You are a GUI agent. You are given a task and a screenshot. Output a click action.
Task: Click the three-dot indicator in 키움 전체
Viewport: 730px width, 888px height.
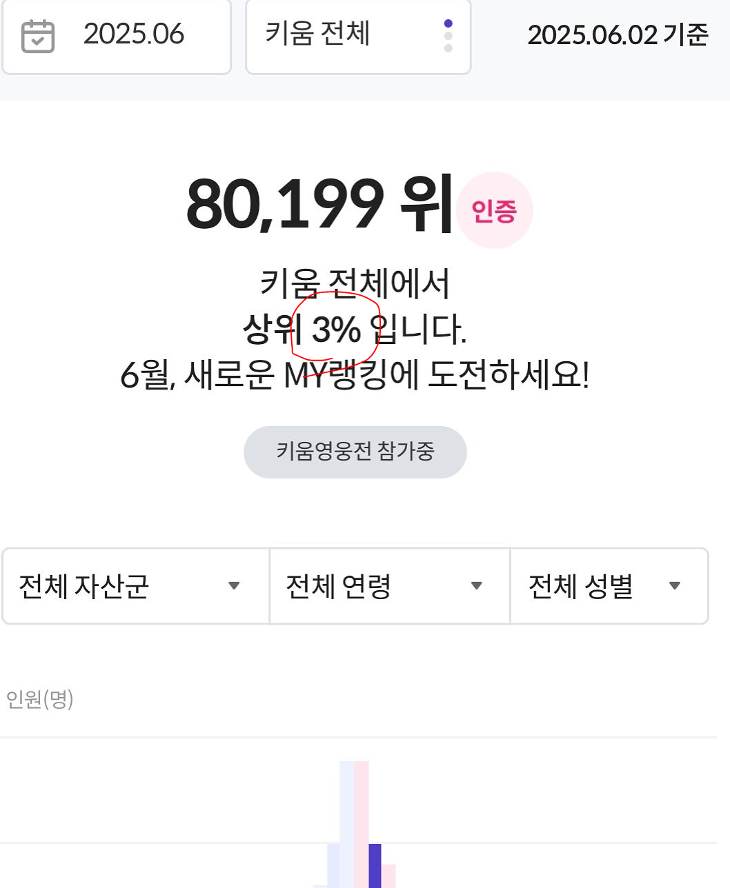448,36
